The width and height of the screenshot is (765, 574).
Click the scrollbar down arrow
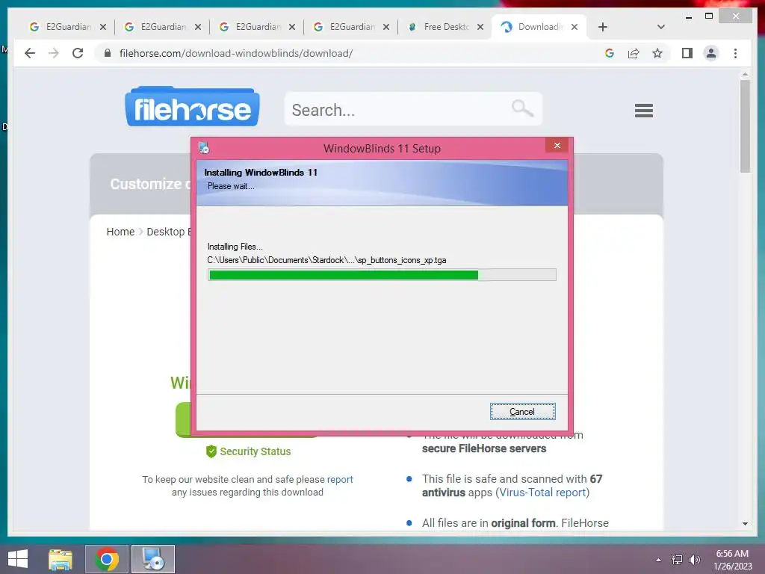coord(745,524)
